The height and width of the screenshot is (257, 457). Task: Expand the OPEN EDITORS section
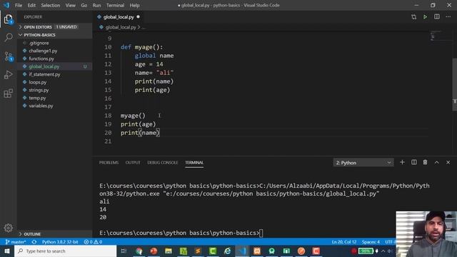pyautogui.click(x=55, y=27)
